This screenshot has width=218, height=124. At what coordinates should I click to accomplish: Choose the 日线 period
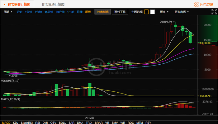pyautogui.click(x=80, y=12)
